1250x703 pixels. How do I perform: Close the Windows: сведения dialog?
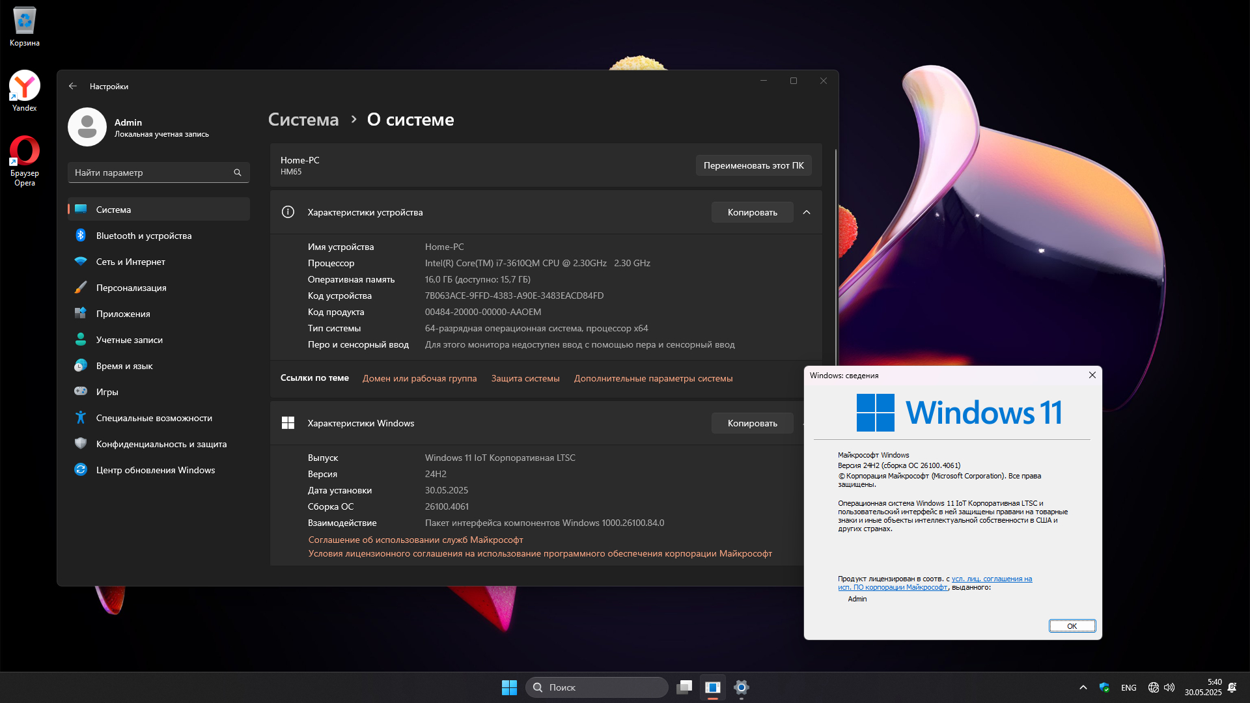[1092, 375]
